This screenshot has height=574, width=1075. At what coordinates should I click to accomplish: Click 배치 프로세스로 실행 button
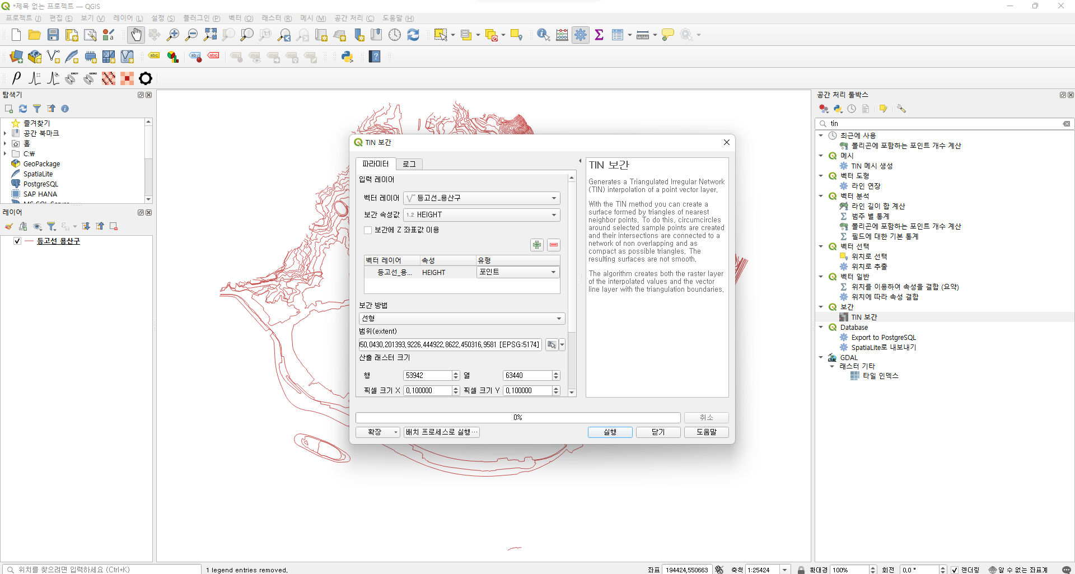click(x=442, y=432)
